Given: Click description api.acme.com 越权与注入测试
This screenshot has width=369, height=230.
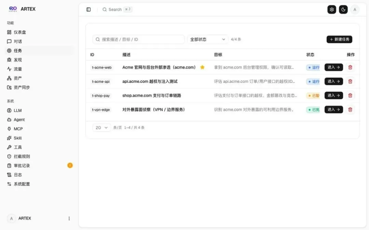Looking at the screenshot, I should (x=150, y=81).
